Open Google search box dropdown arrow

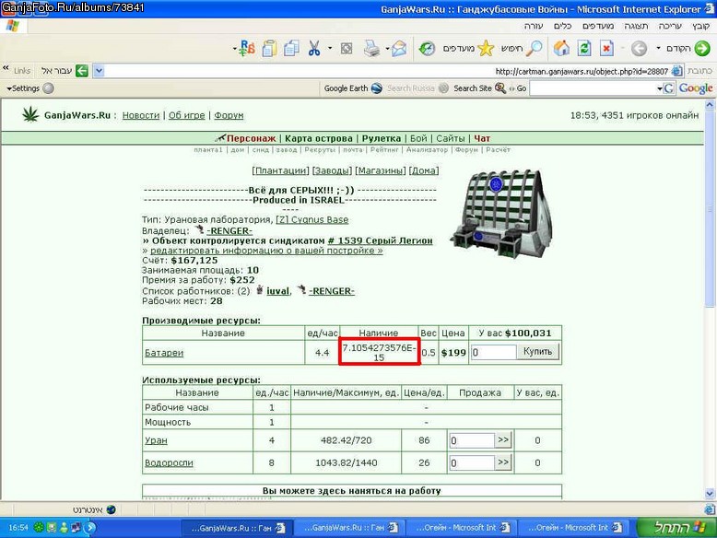660,88
